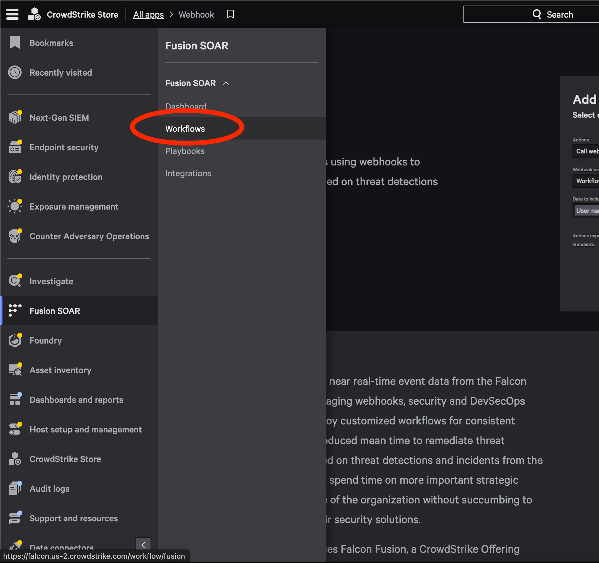
Task: Select the Counter Adversary Operations skull icon
Action: [x=15, y=236]
